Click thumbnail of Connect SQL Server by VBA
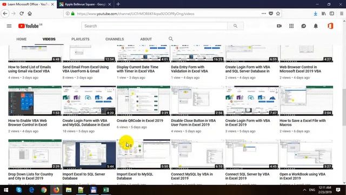 252,154
